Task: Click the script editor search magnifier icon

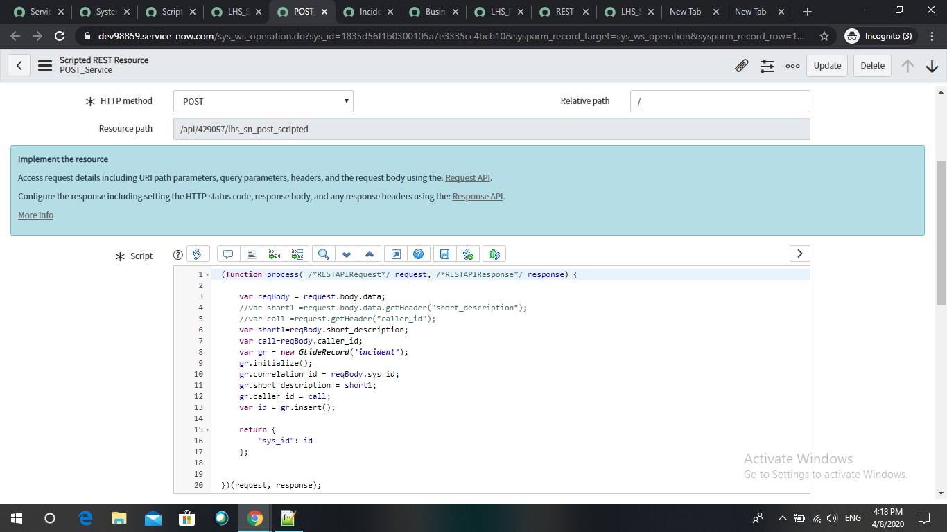Action: click(x=323, y=254)
